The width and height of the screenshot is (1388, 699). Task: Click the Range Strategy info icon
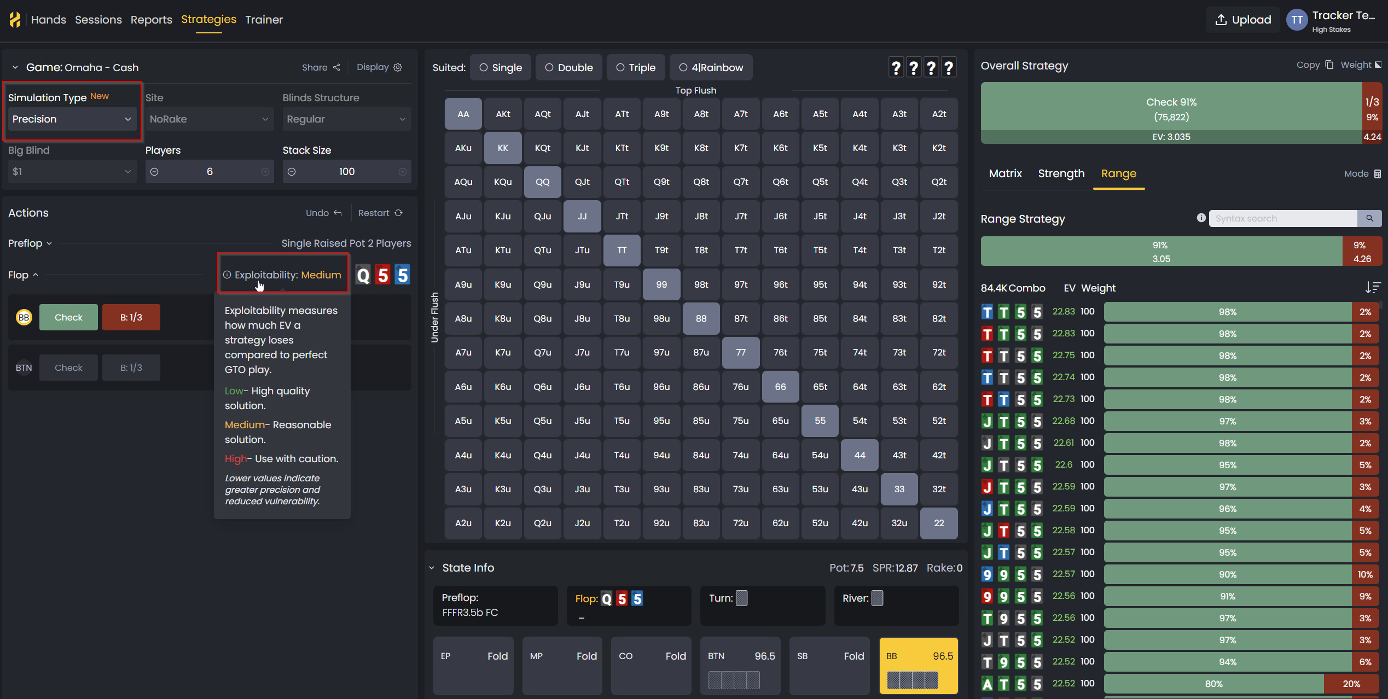coord(1201,218)
